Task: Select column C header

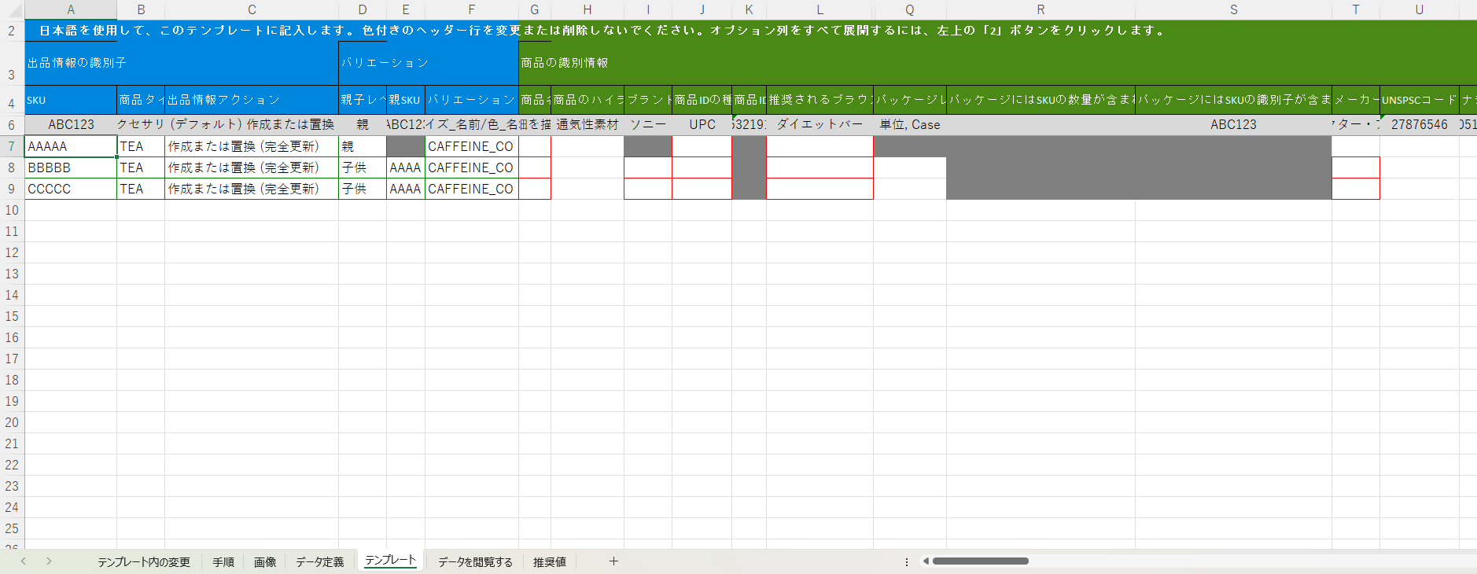Action: pyautogui.click(x=252, y=9)
